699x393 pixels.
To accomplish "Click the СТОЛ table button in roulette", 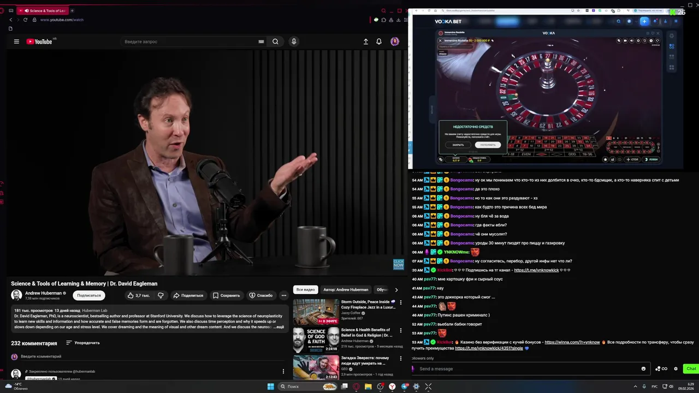I will point(632,159).
